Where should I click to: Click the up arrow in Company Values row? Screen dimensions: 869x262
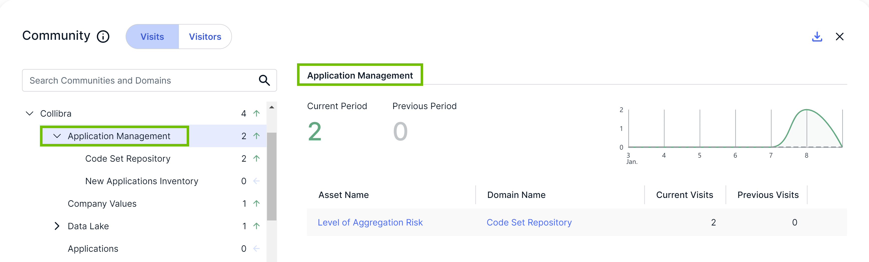coord(256,203)
